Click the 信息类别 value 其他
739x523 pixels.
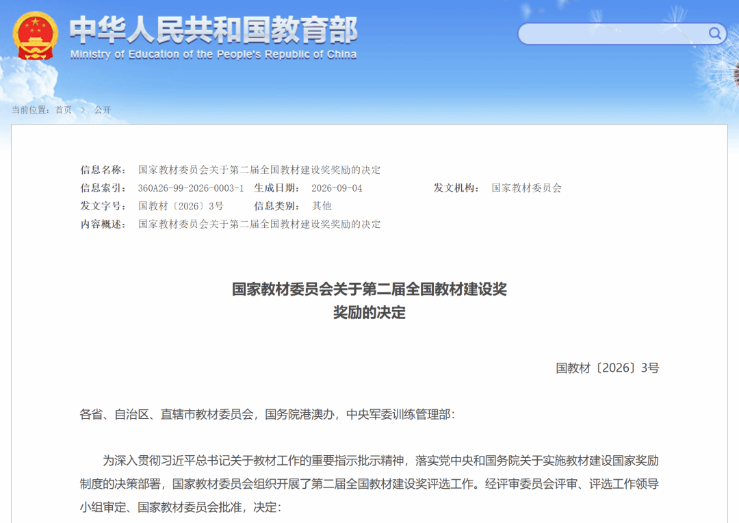322,206
